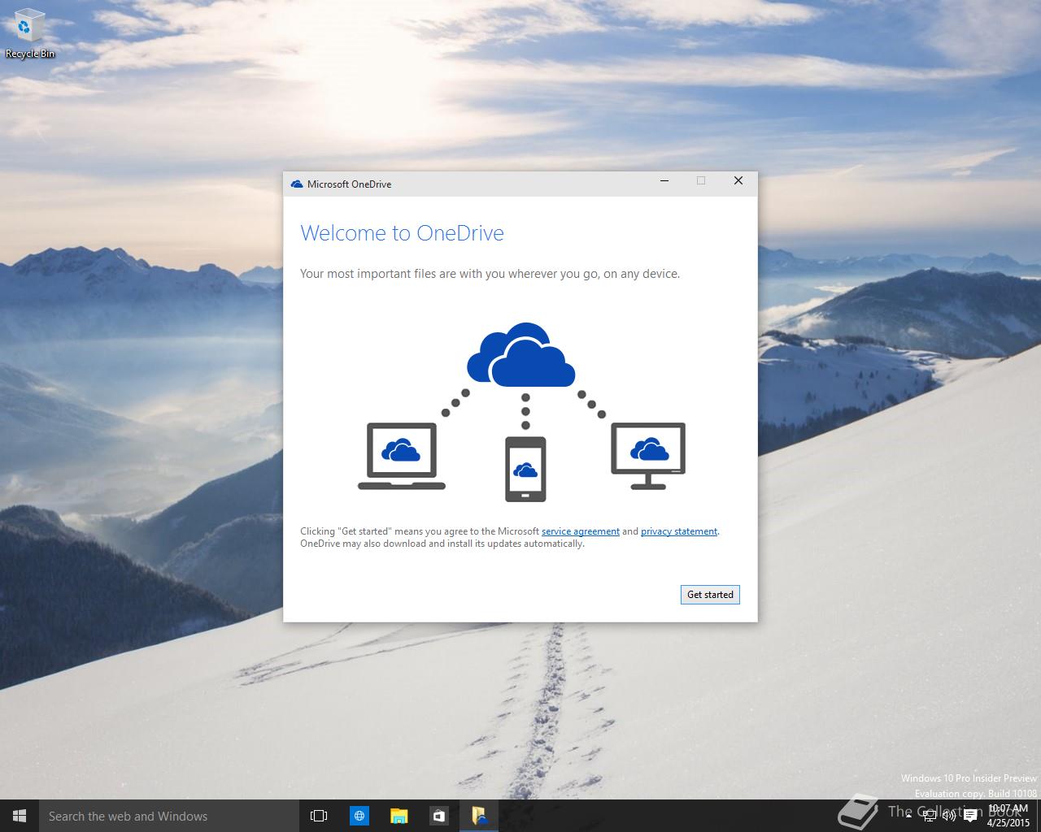Open the privacy statement link

678,531
